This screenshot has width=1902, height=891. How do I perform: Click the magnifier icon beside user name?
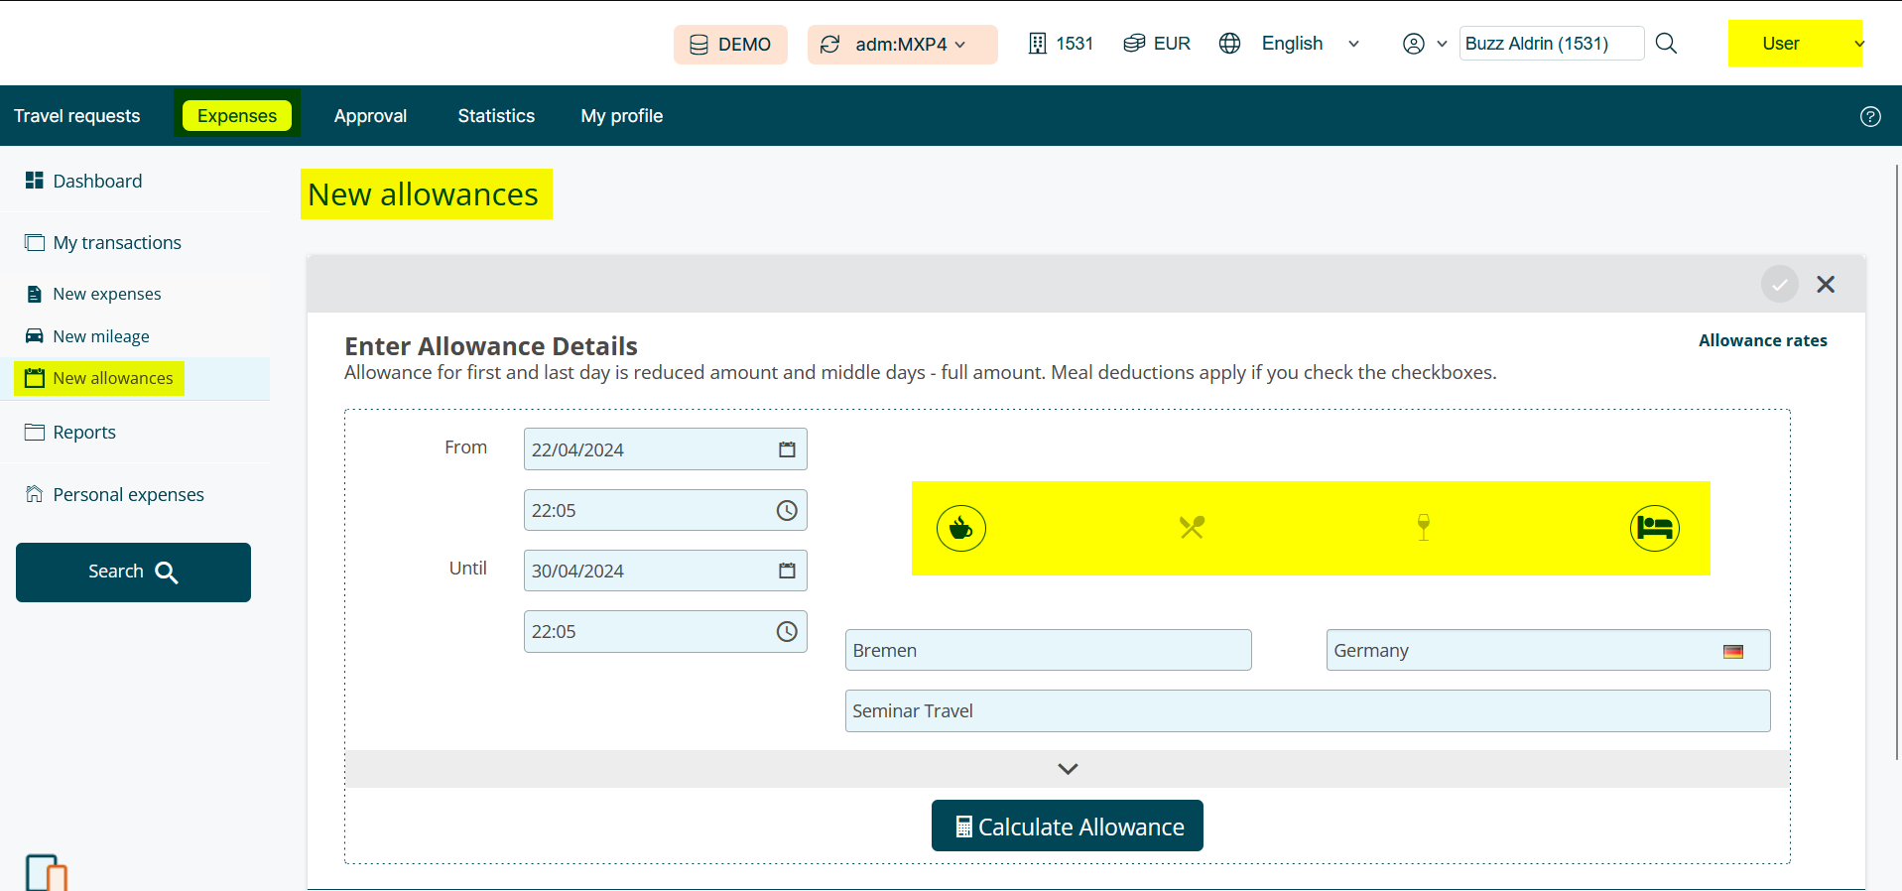(1666, 44)
